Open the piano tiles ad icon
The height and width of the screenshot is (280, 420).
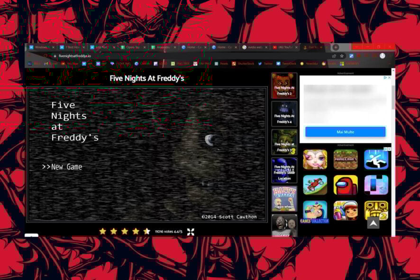pyautogui.click(x=376, y=185)
